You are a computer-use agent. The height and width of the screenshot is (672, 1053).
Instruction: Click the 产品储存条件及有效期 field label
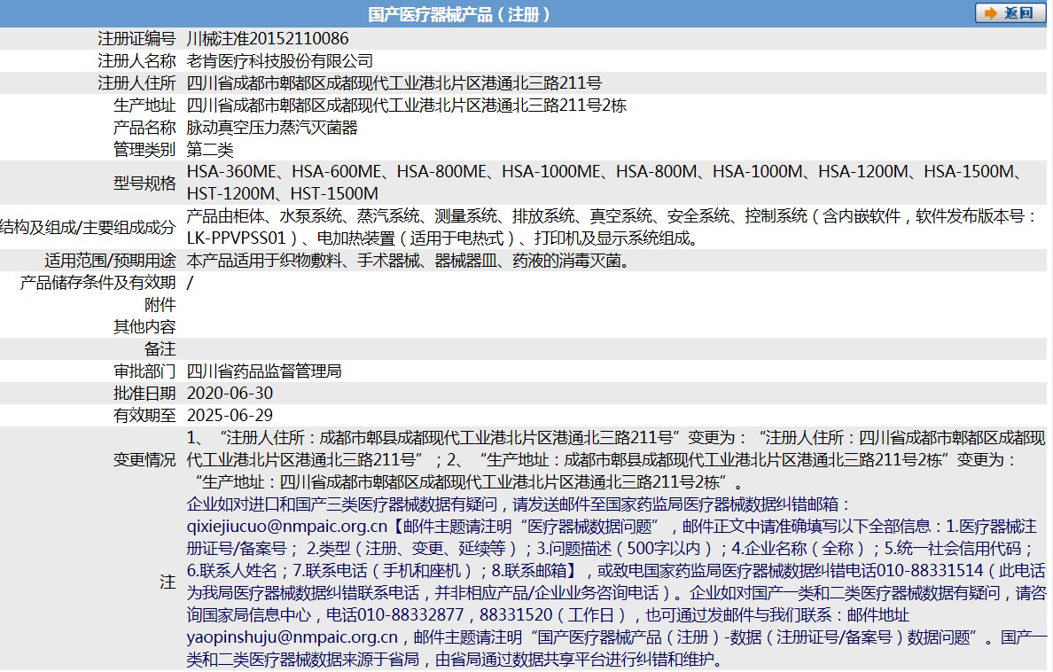tap(98, 283)
